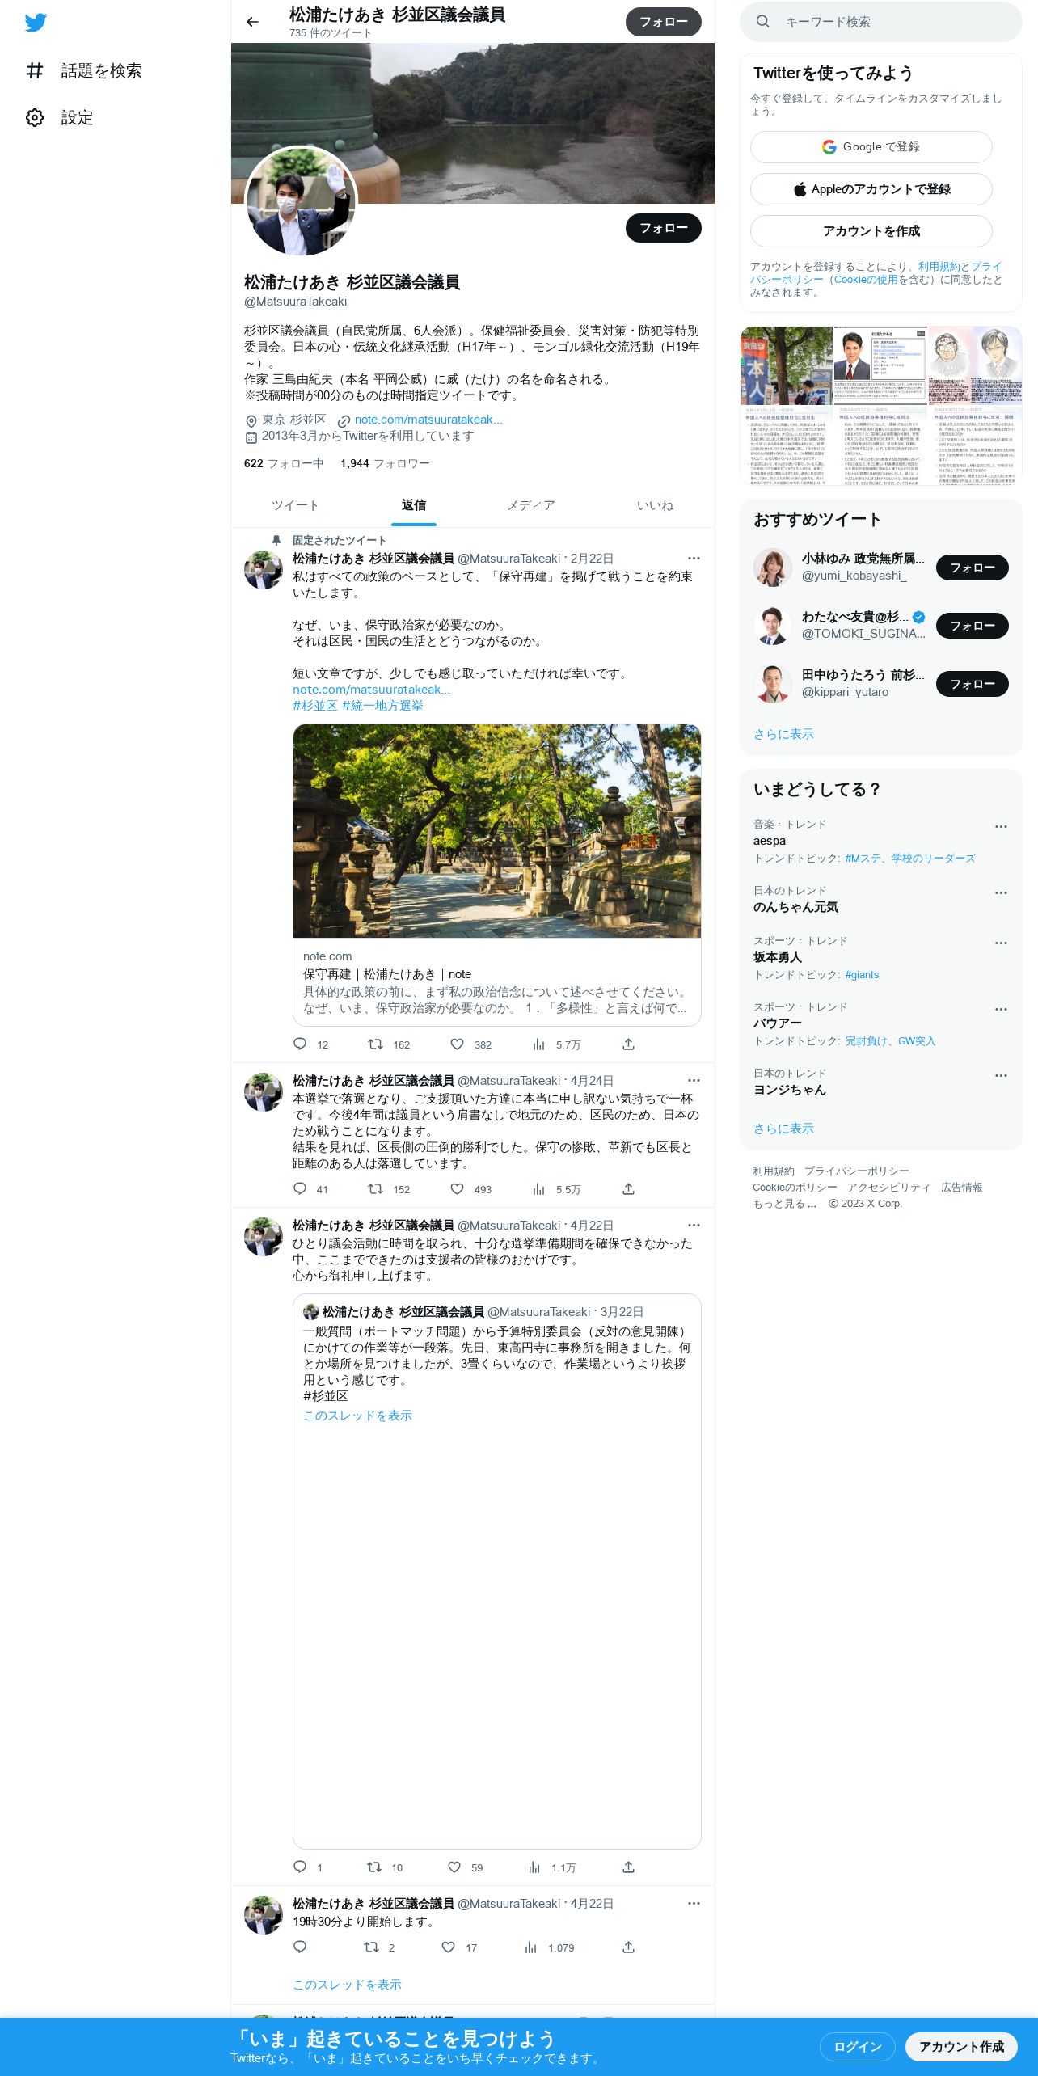Screen dimensions: 1038x2076
Task: Open more menu on pinned 2月22日 tweet
Action: pyautogui.click(x=694, y=558)
